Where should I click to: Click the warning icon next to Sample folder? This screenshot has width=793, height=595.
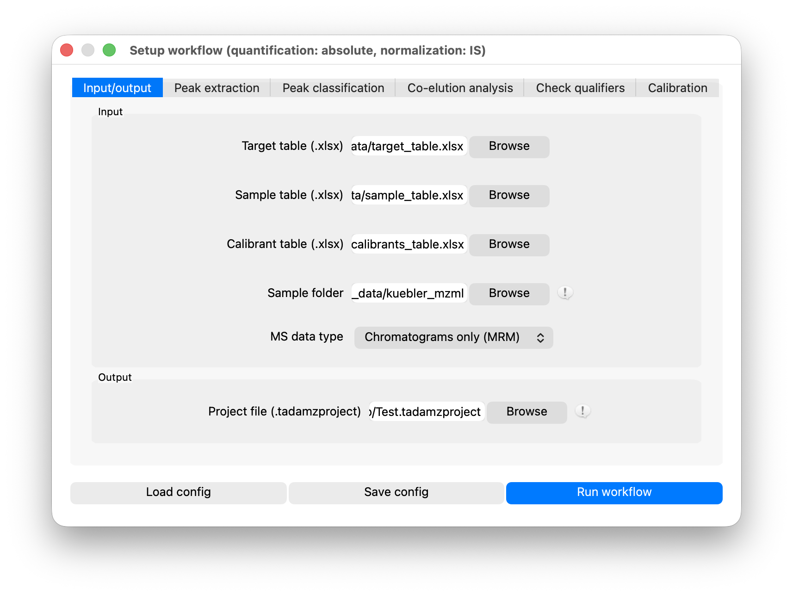click(x=565, y=293)
